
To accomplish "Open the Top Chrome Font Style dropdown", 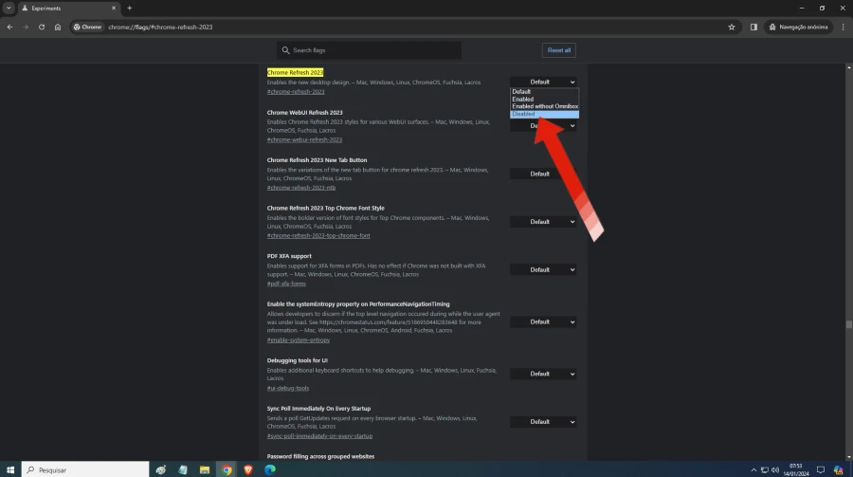I will coord(543,222).
